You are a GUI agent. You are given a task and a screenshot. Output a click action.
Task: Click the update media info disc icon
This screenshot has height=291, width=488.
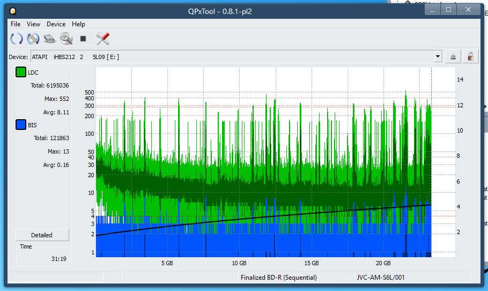[33, 39]
